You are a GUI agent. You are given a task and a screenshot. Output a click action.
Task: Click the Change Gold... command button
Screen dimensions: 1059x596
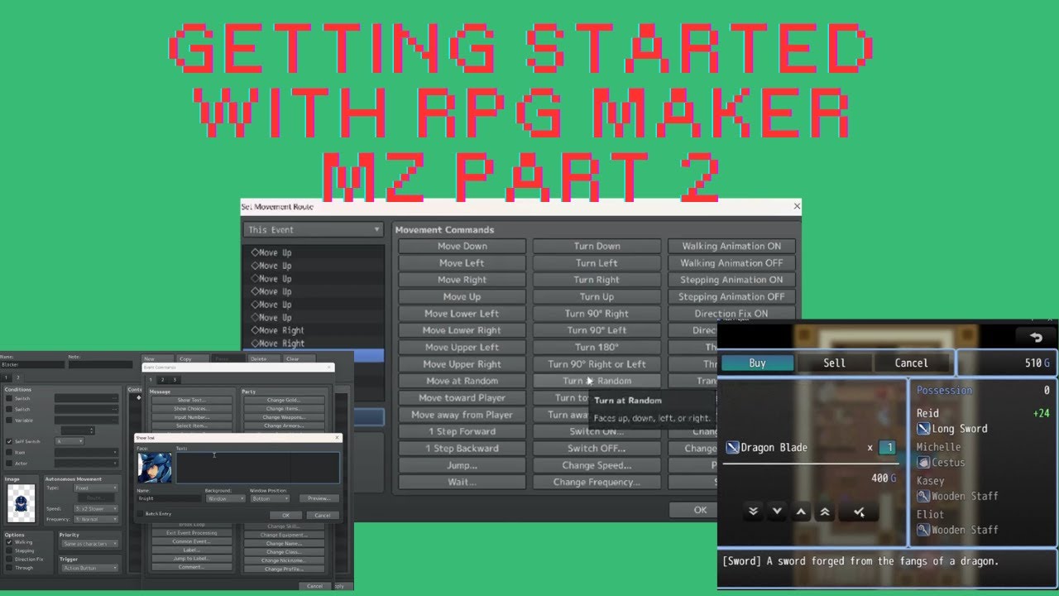(284, 401)
